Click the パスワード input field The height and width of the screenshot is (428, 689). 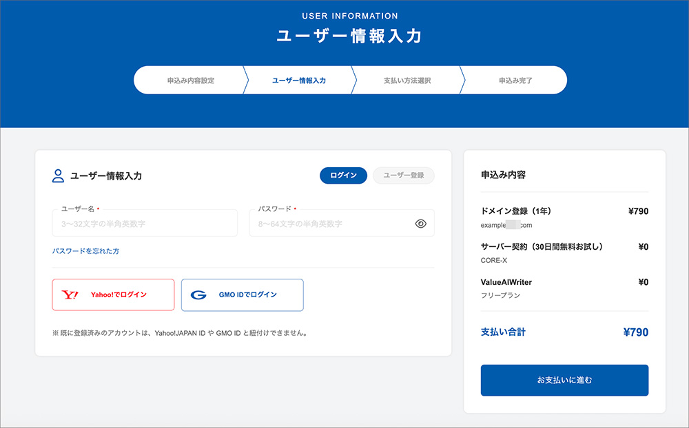(338, 223)
